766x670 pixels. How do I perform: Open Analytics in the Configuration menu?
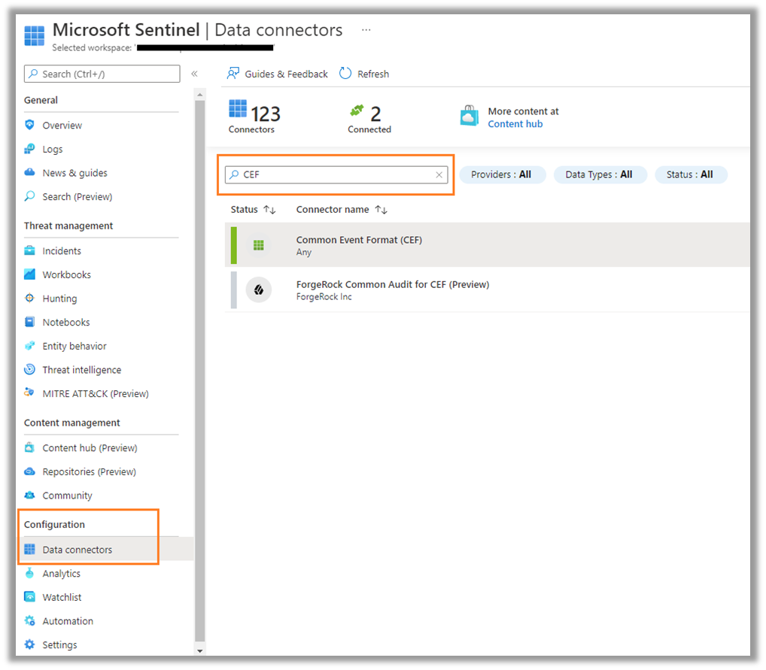pyautogui.click(x=61, y=574)
